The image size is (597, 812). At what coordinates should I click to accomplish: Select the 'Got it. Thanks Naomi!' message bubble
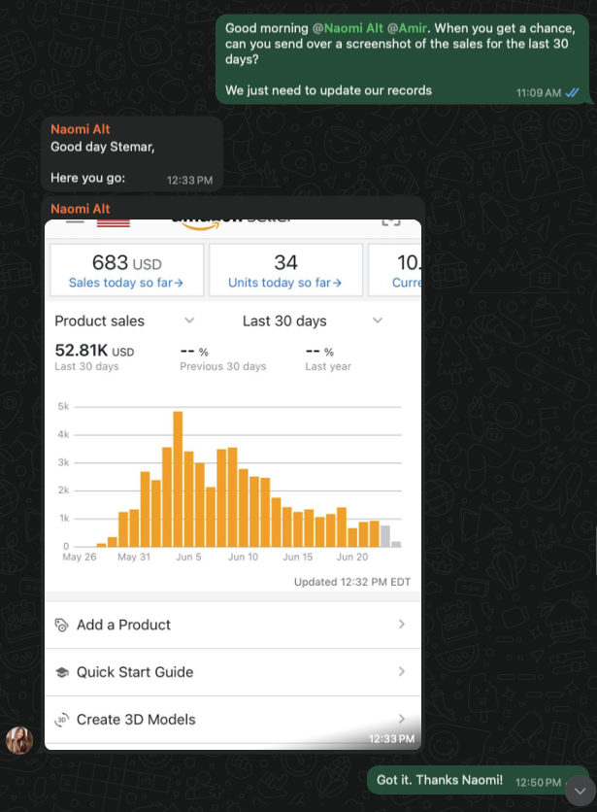coord(440,780)
